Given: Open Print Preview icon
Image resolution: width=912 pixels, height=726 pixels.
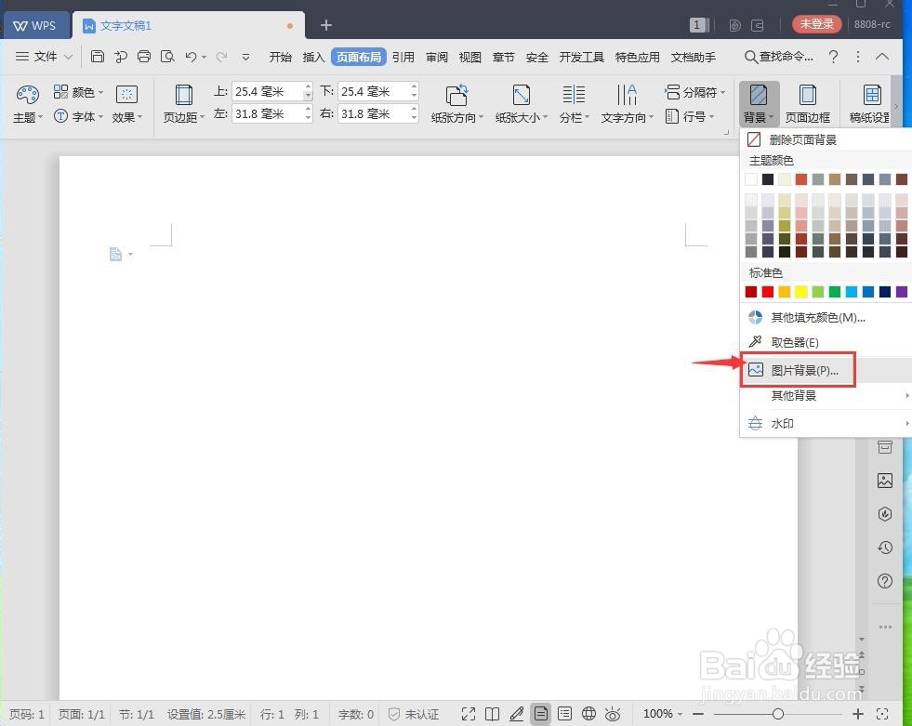Looking at the screenshot, I should [x=167, y=57].
